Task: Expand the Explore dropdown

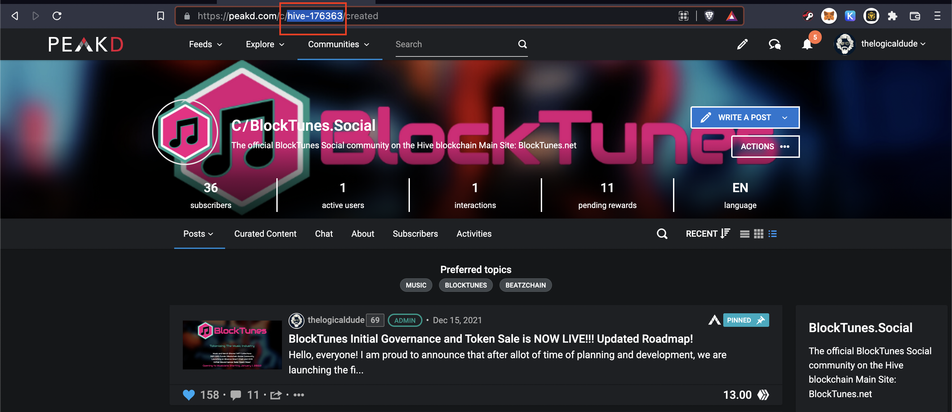Action: [265, 44]
